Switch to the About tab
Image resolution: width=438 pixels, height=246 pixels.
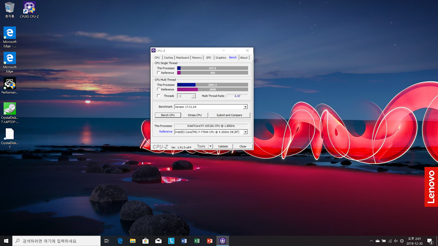coord(244,58)
